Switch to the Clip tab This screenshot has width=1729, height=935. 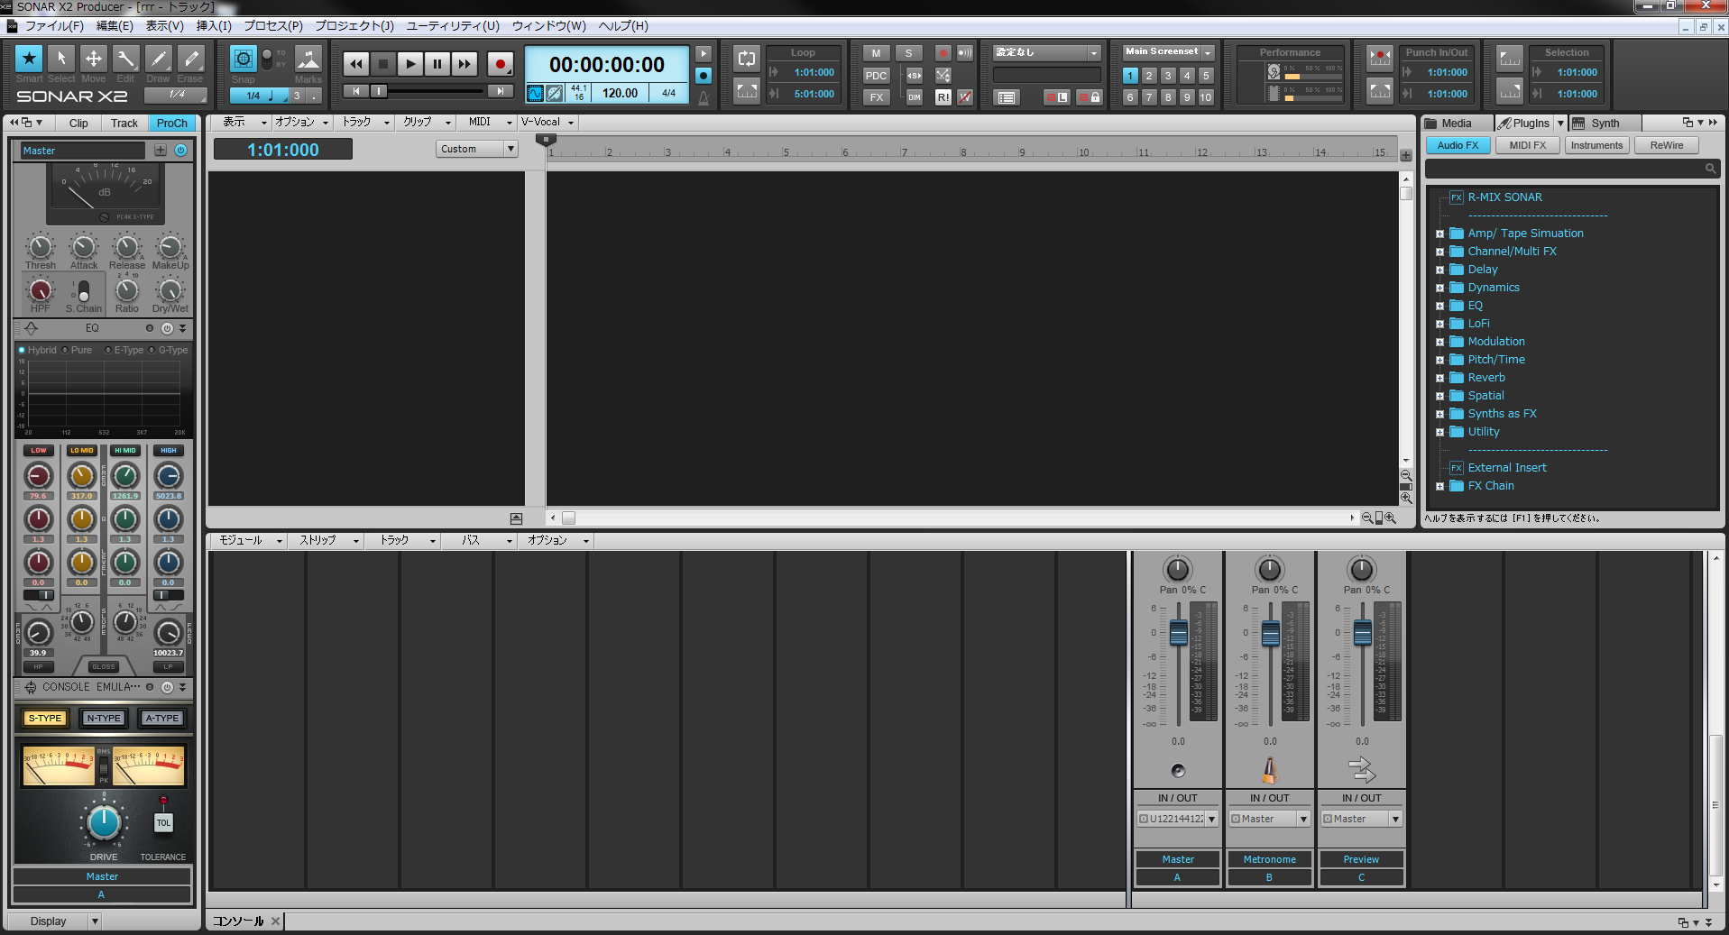pyautogui.click(x=78, y=124)
